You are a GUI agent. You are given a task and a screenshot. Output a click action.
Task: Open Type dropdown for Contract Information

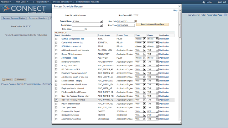click(144, 115)
